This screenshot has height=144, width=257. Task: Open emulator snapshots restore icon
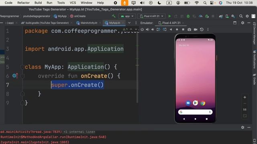point(202,29)
